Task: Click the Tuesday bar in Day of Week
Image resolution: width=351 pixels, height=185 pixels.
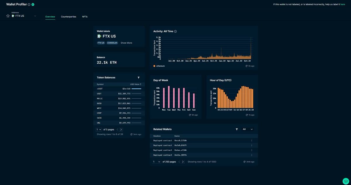Action: pyautogui.click(x=169, y=97)
